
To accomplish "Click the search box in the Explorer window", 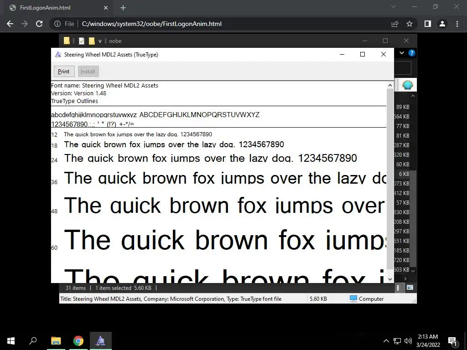I will pos(403,68).
